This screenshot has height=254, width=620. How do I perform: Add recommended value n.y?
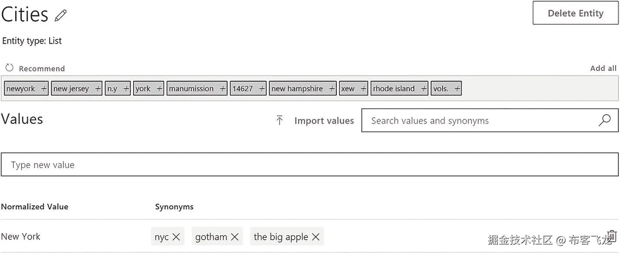(126, 89)
